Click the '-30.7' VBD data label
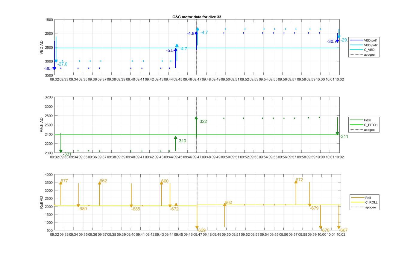Screen dimensions: 419x259 [x=332, y=42]
